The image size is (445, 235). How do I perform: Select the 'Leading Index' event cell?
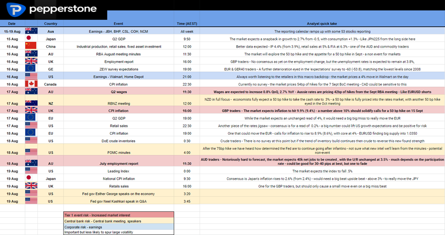pyautogui.click(x=119, y=171)
